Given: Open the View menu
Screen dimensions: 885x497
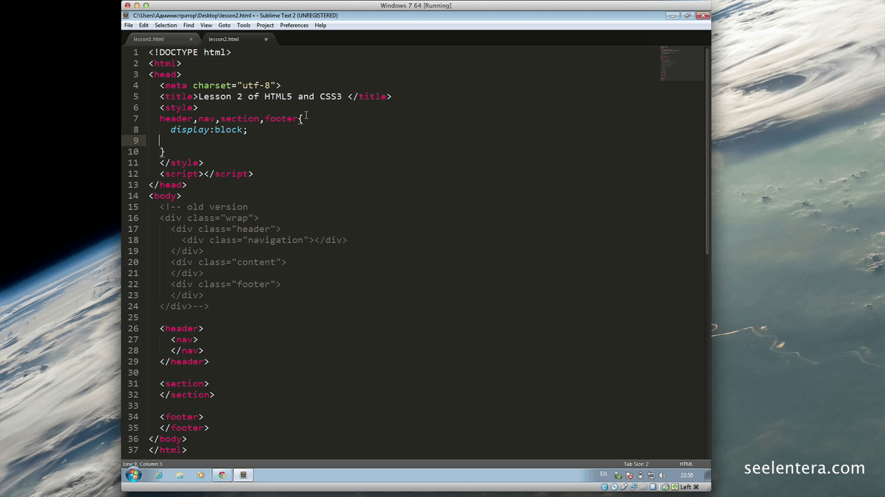Looking at the screenshot, I should (206, 25).
